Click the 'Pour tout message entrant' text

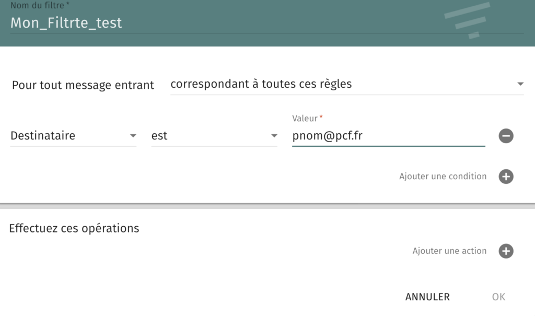[83, 85]
